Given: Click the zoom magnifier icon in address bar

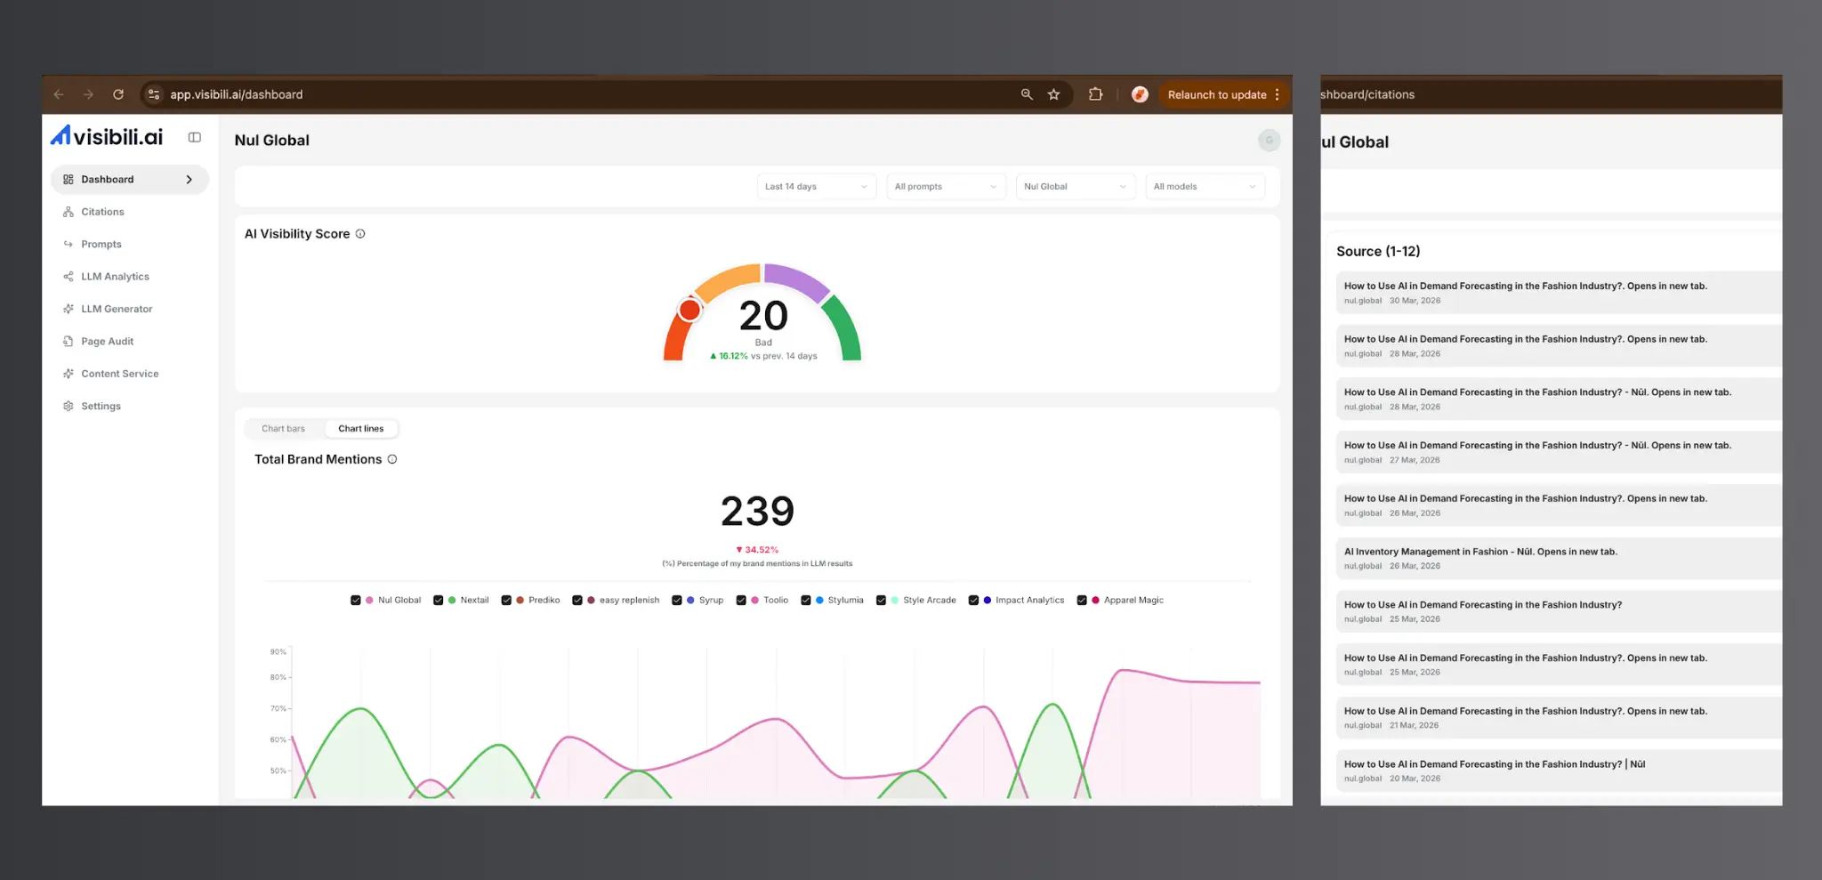Looking at the screenshot, I should [1027, 94].
